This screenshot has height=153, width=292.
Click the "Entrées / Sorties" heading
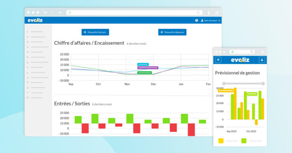pyautogui.click(x=72, y=103)
